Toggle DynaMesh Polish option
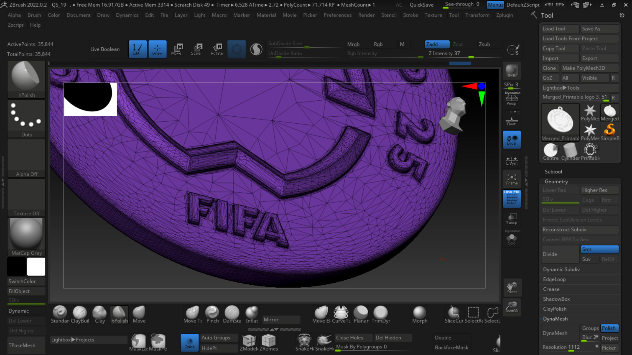This screenshot has height=355, width=632. [609, 328]
